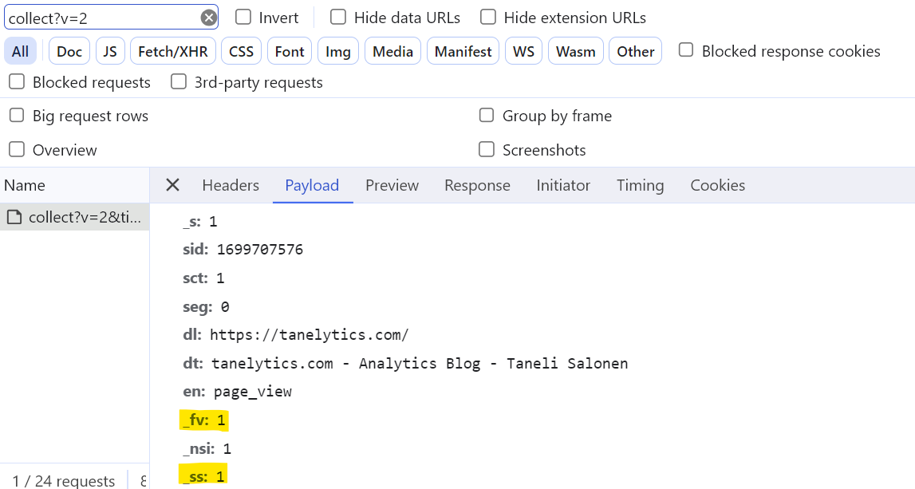Click the document icon beside collect?v=2&ti...
915x489 pixels.
click(x=14, y=217)
